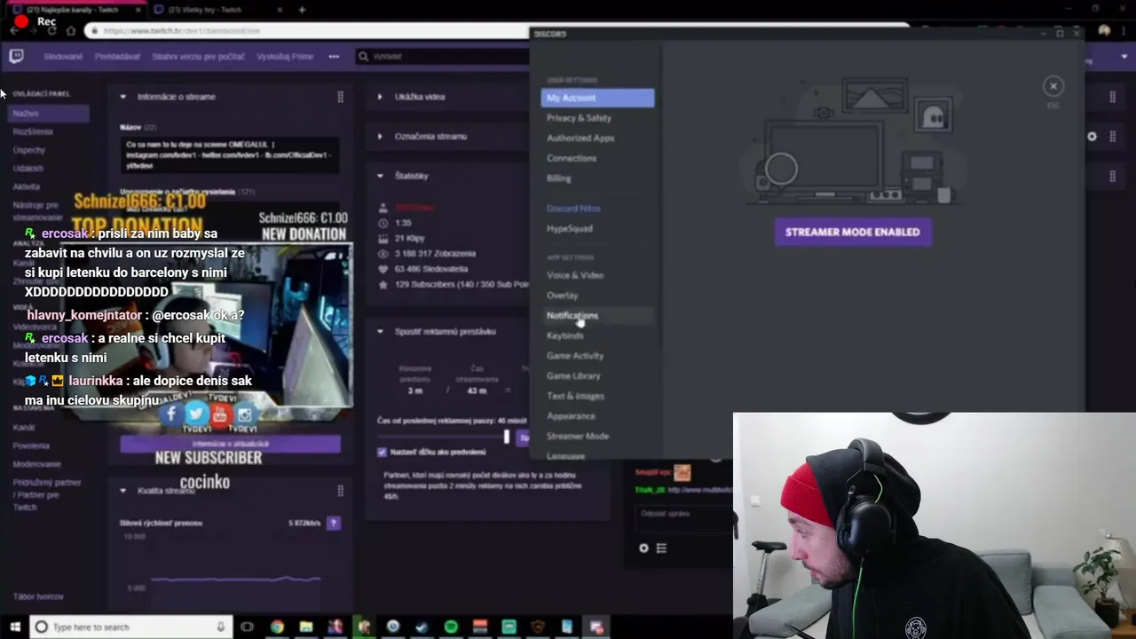
Task: Click the bitrate help question-mark button
Action: tap(334, 524)
